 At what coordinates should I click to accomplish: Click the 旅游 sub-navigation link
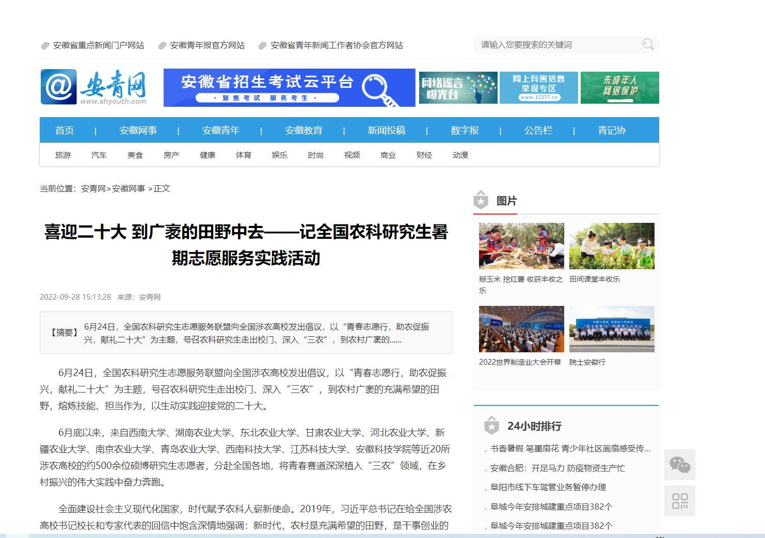[x=63, y=155]
